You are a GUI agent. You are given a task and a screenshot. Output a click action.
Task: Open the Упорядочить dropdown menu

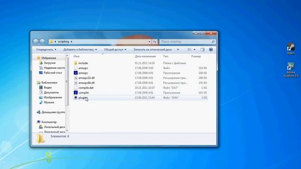[x=46, y=50]
